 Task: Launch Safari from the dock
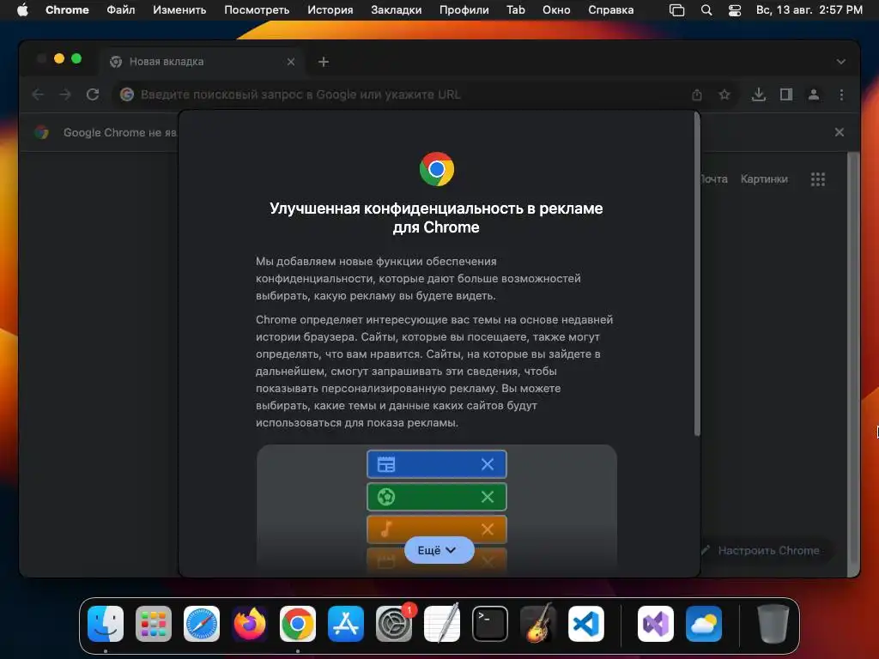[202, 624]
